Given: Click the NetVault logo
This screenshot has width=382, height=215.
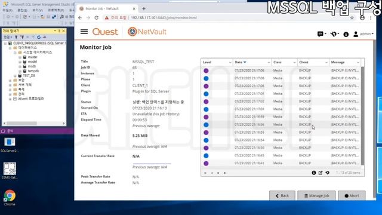Looking at the screenshot, I should click(x=147, y=32).
